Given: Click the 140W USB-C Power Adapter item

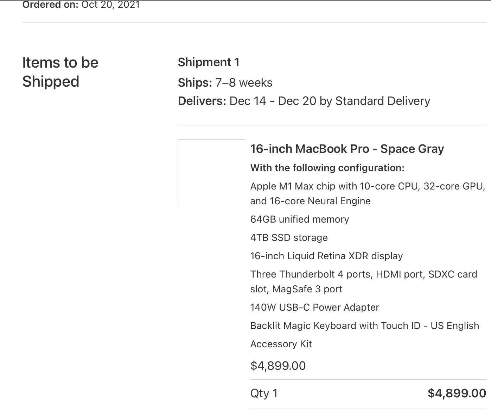Looking at the screenshot, I should [x=314, y=307].
